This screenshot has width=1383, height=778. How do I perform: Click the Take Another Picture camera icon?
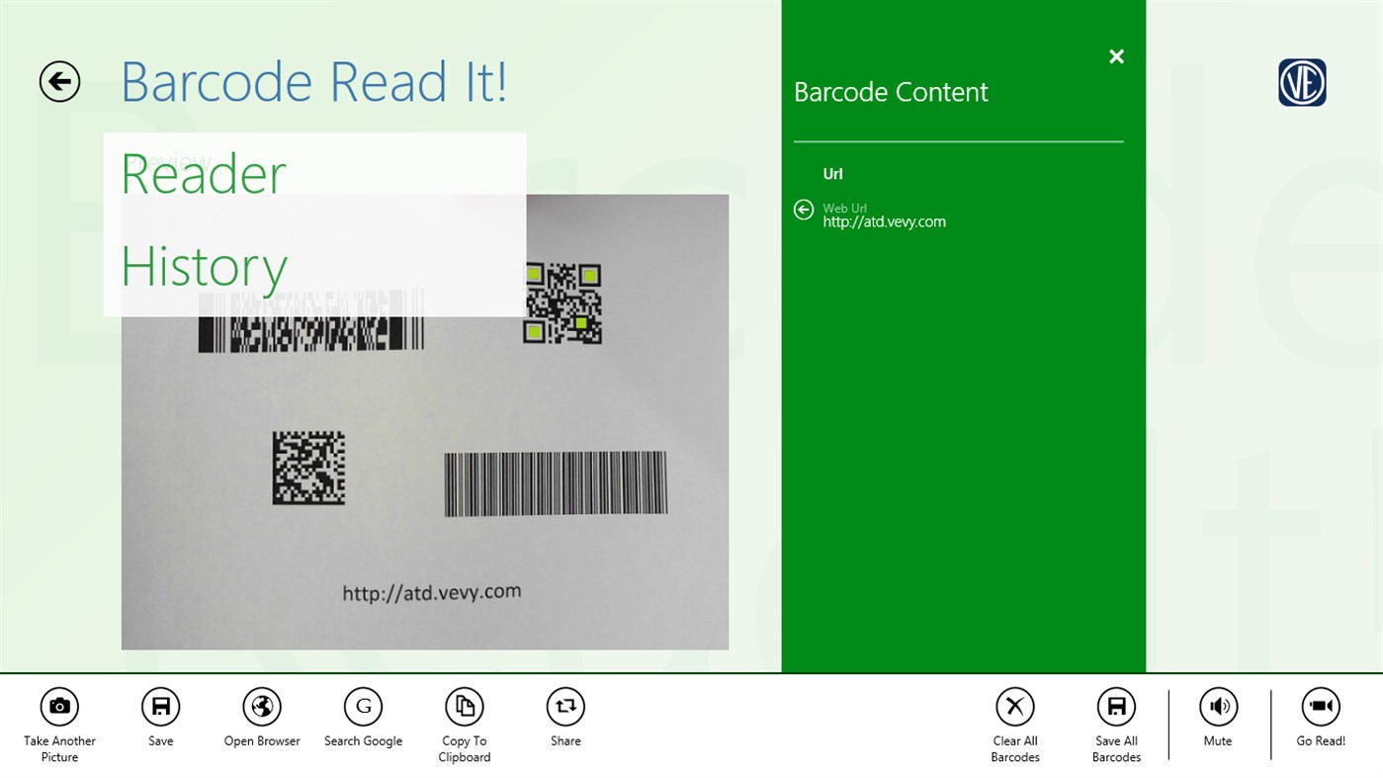click(x=59, y=706)
